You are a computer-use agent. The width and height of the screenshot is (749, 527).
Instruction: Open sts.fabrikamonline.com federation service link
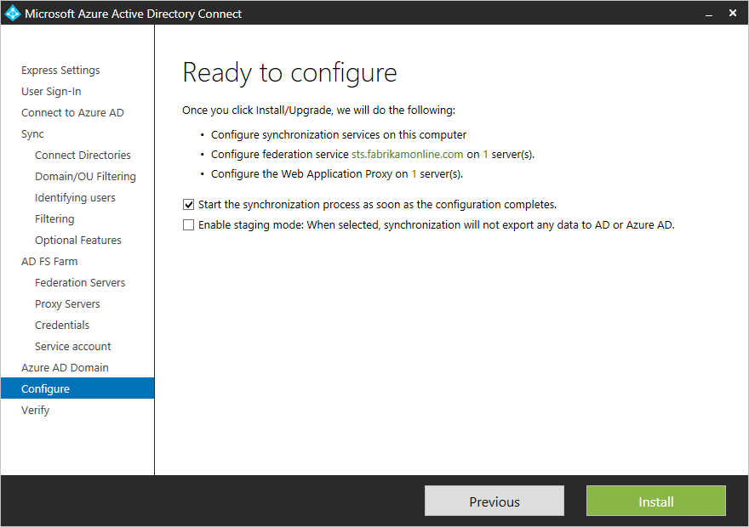click(408, 155)
